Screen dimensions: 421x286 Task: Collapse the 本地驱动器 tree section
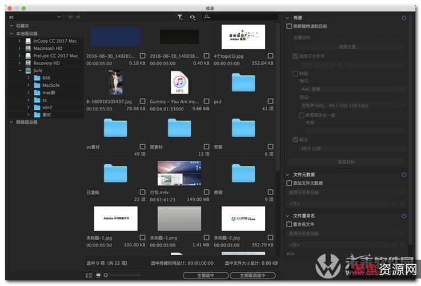click(x=11, y=34)
